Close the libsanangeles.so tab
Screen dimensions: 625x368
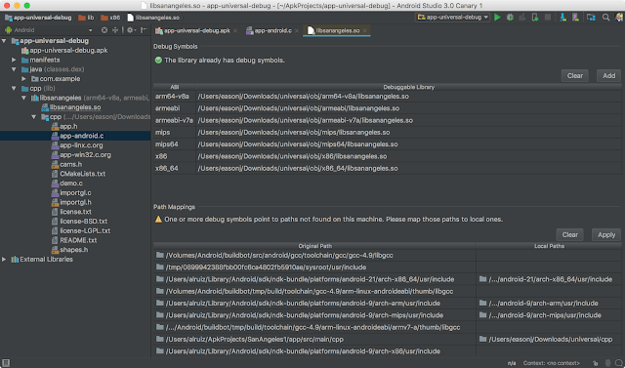[x=364, y=30]
